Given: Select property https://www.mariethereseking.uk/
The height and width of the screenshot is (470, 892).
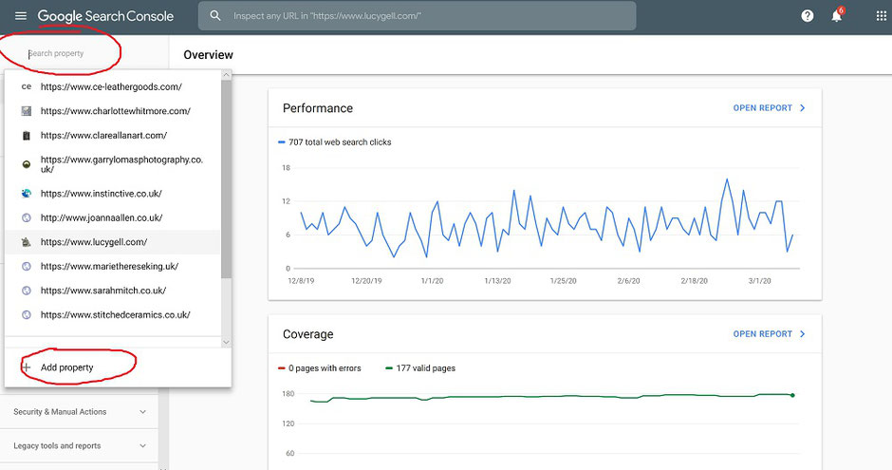Looking at the screenshot, I should click(x=113, y=266).
